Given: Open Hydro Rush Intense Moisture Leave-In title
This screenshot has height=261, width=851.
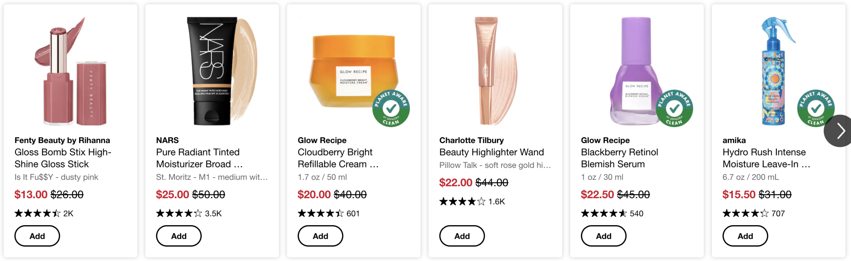Looking at the screenshot, I should click(764, 158).
